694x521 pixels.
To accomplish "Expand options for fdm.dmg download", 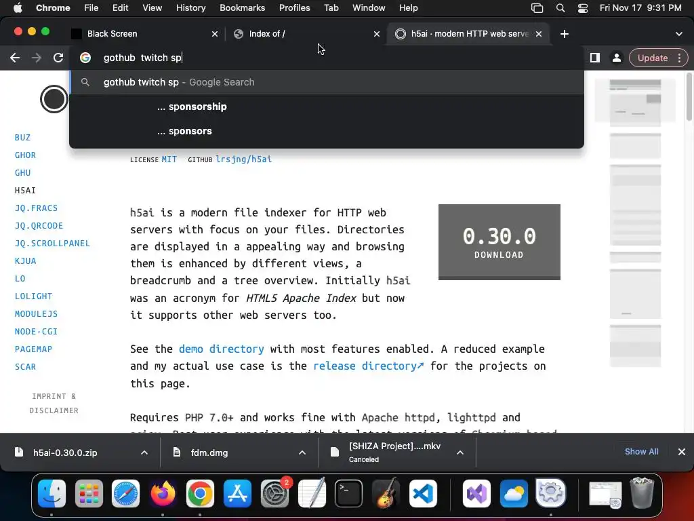I will click(302, 452).
